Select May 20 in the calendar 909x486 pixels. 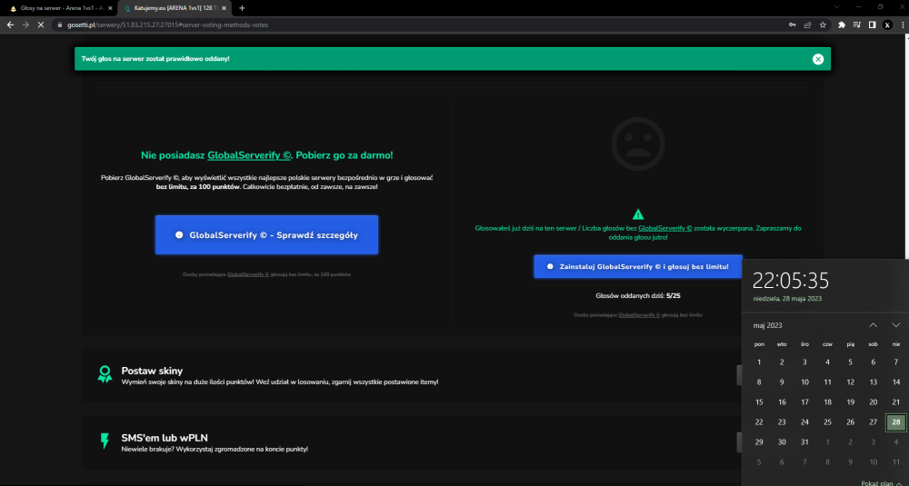click(873, 402)
